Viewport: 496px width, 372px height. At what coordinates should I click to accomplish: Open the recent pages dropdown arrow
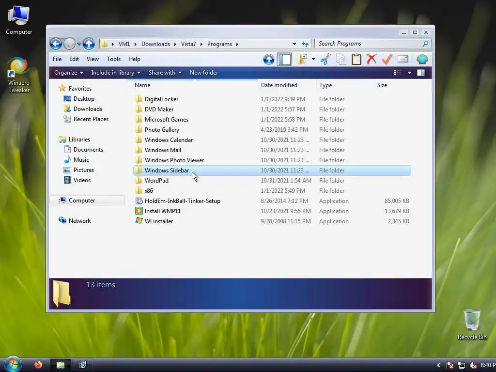(x=79, y=44)
